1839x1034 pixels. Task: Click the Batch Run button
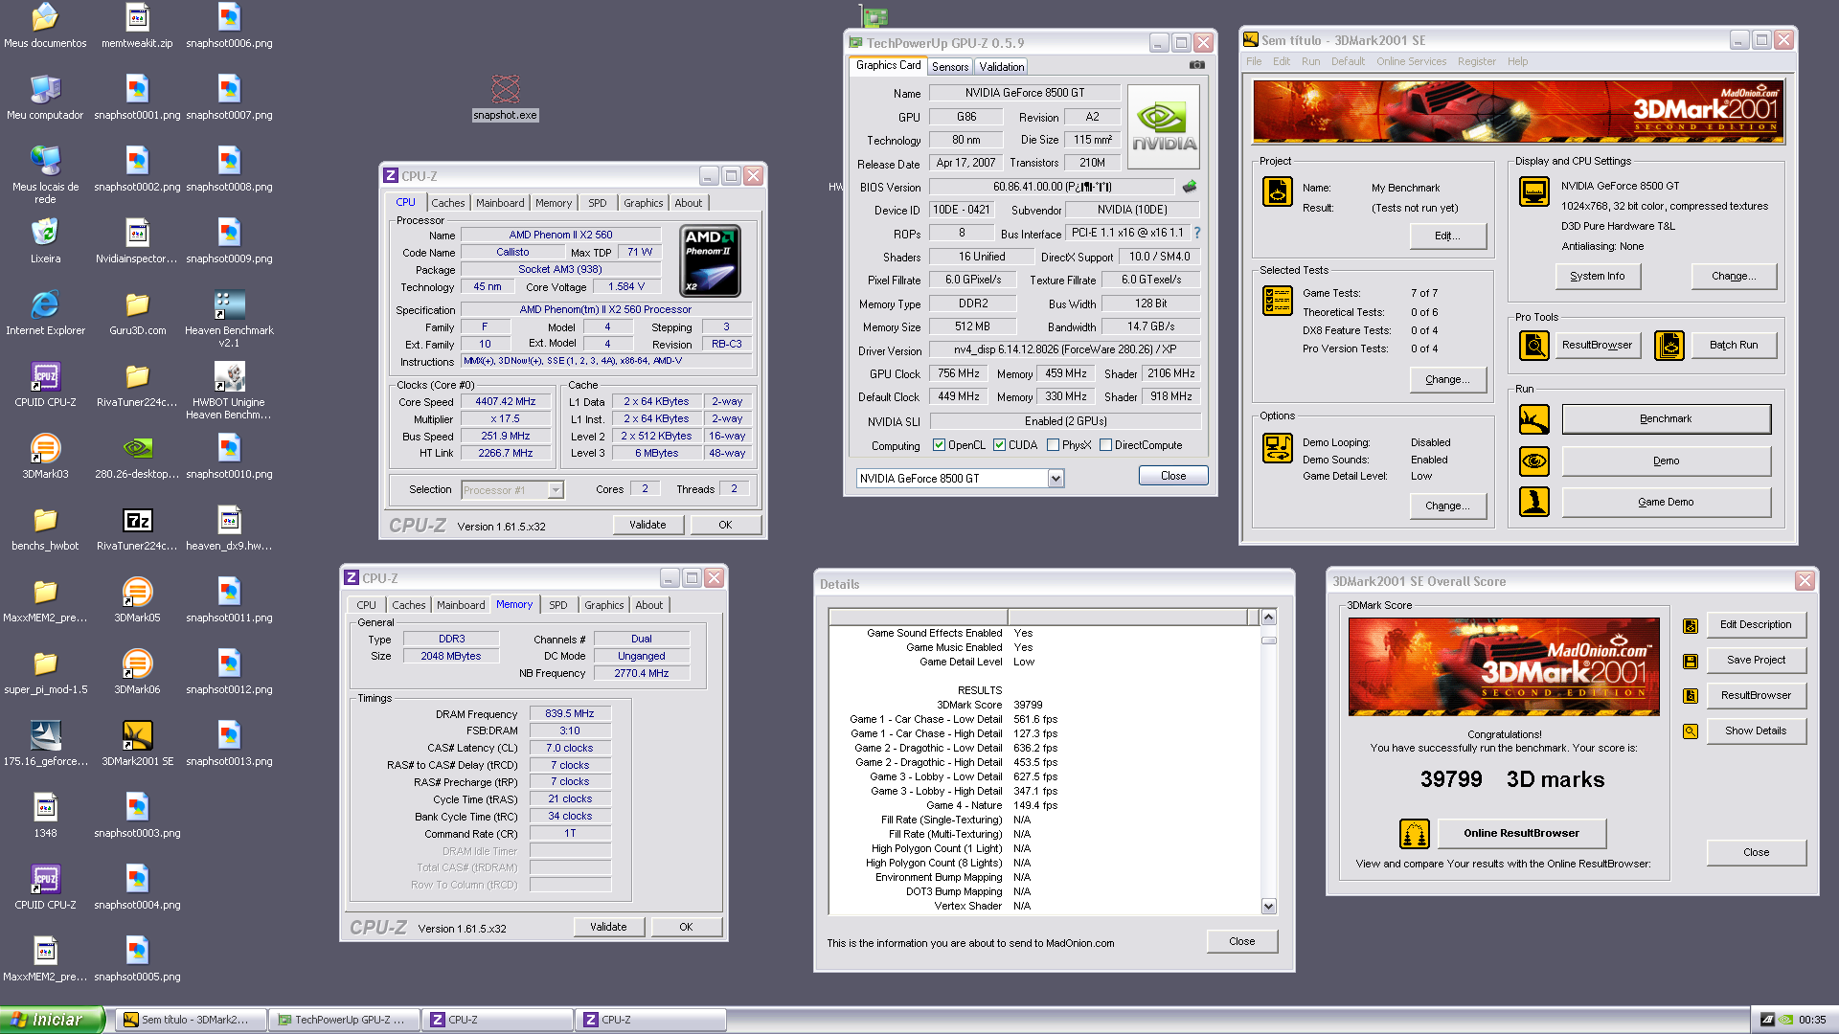[x=1734, y=345]
